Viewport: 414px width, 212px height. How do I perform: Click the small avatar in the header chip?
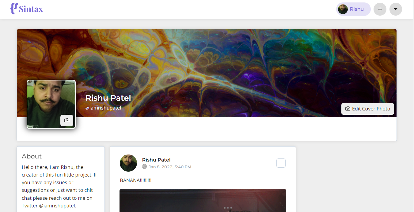(343, 9)
